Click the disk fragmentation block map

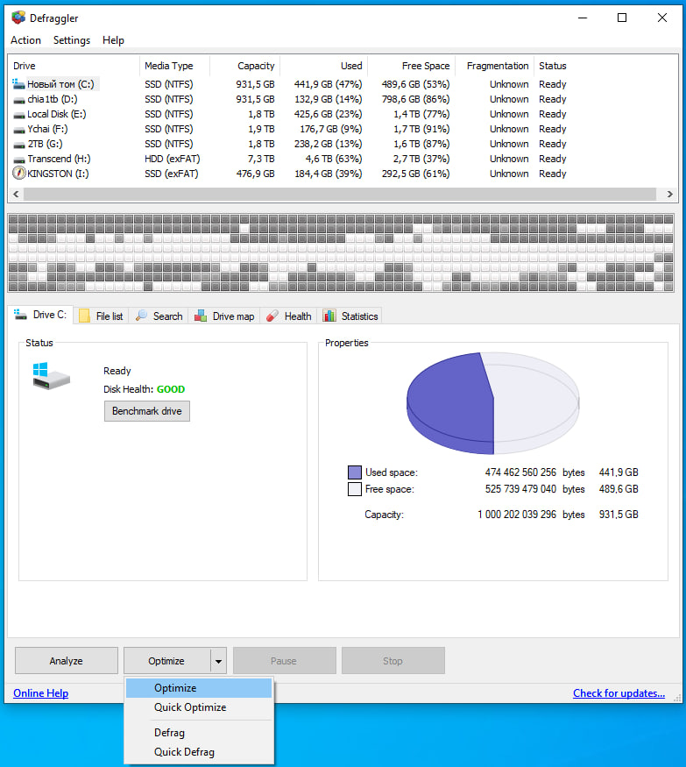[341, 253]
